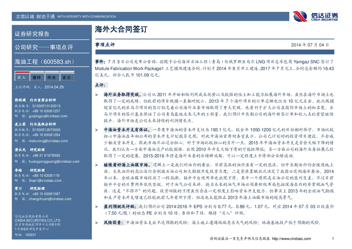Click email maiturong@cindasc.com
This screenshot has height=249, width=352.
[x=48, y=141]
